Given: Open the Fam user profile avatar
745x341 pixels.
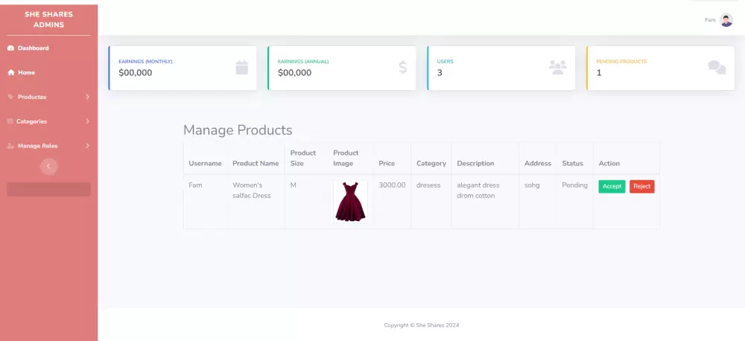Looking at the screenshot, I should pos(726,20).
